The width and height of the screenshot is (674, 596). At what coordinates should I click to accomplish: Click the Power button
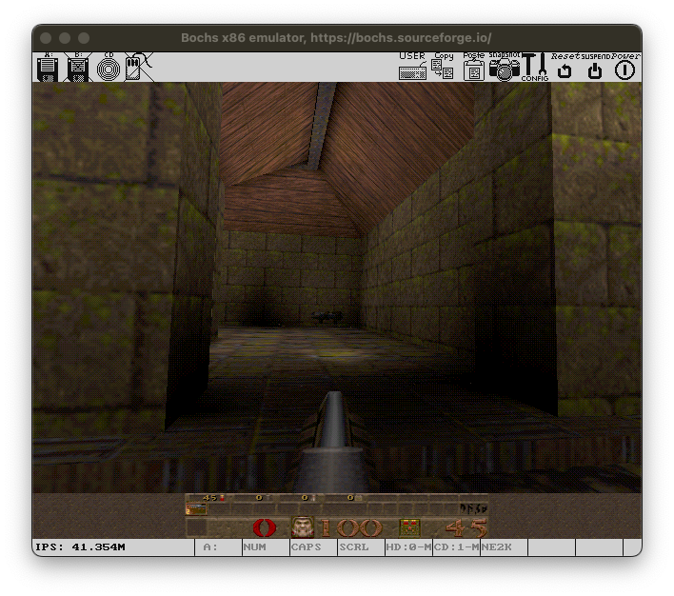pos(625,68)
